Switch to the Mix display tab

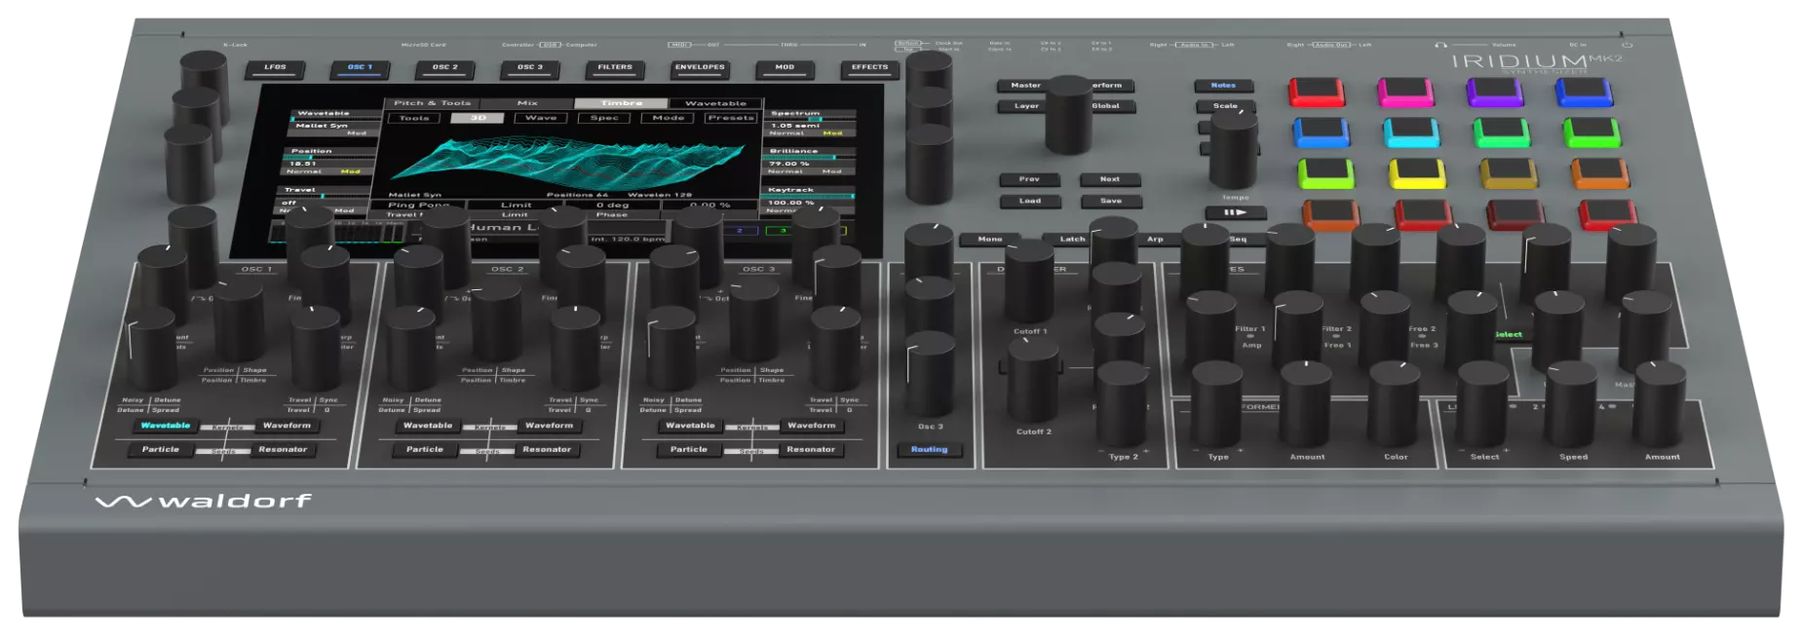pyautogui.click(x=527, y=103)
